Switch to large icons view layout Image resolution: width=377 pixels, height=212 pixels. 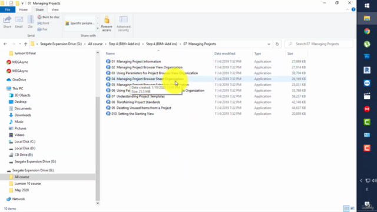(x=352, y=208)
